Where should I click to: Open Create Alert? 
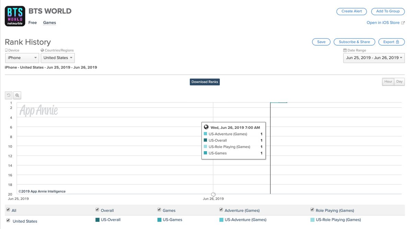pos(352,11)
